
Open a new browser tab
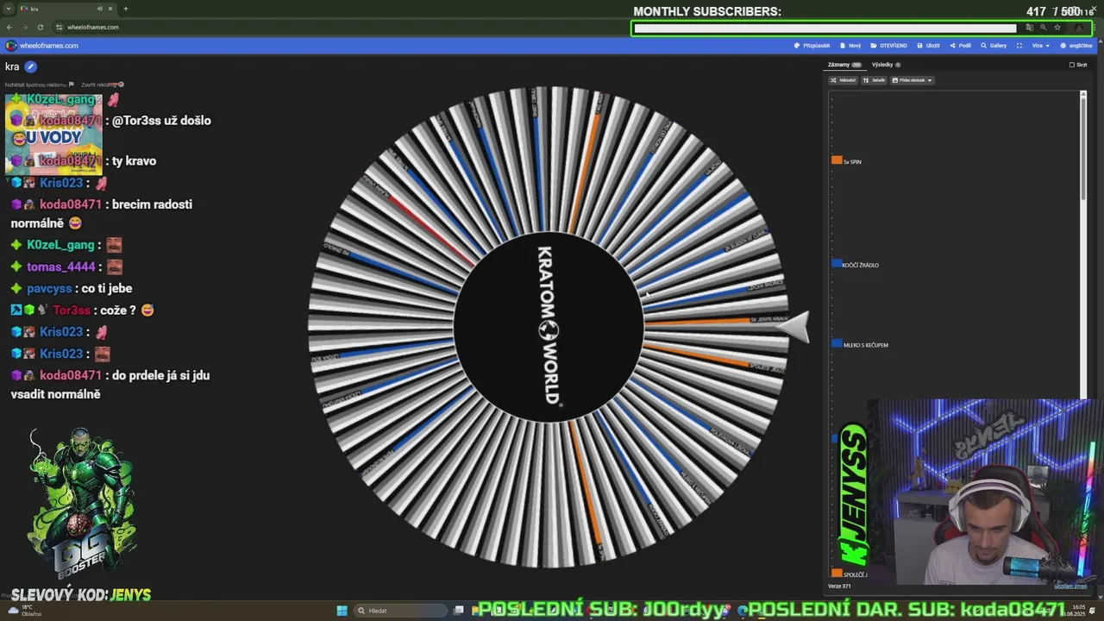point(125,9)
